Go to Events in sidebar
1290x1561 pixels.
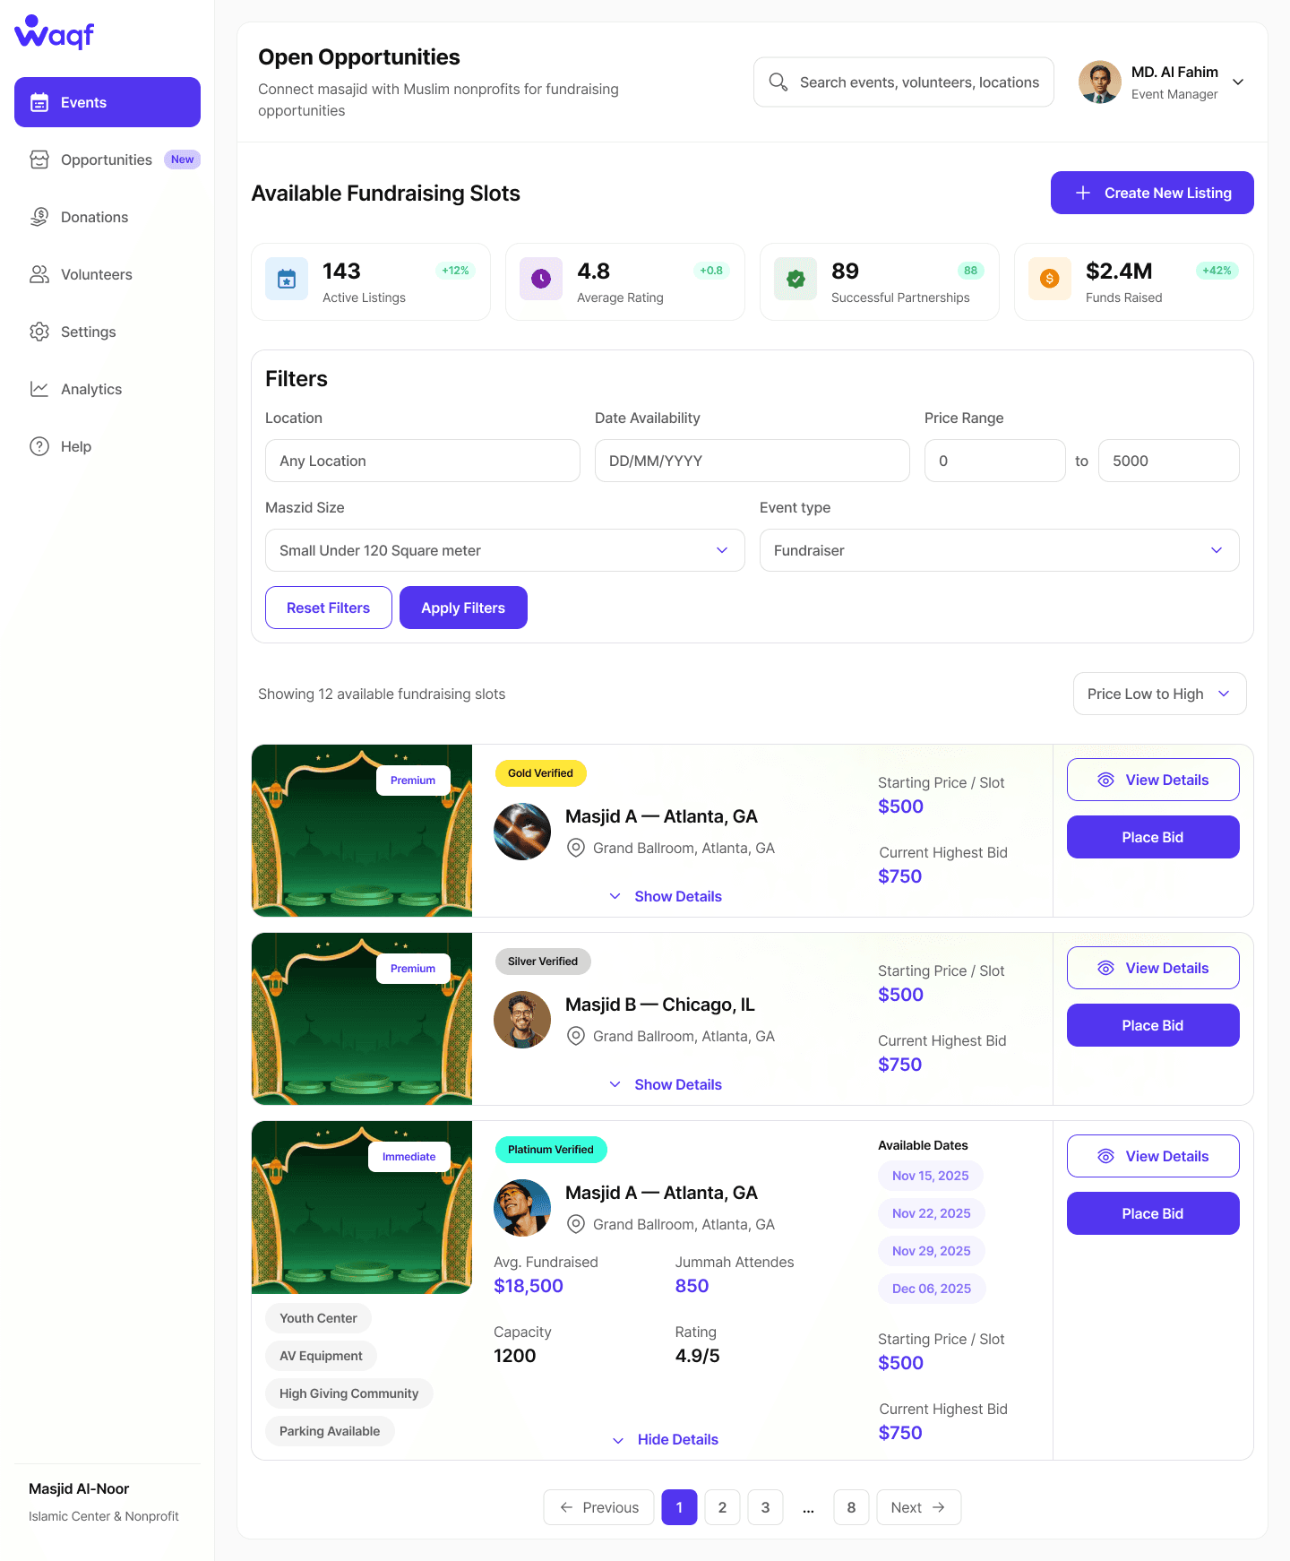[x=107, y=102]
